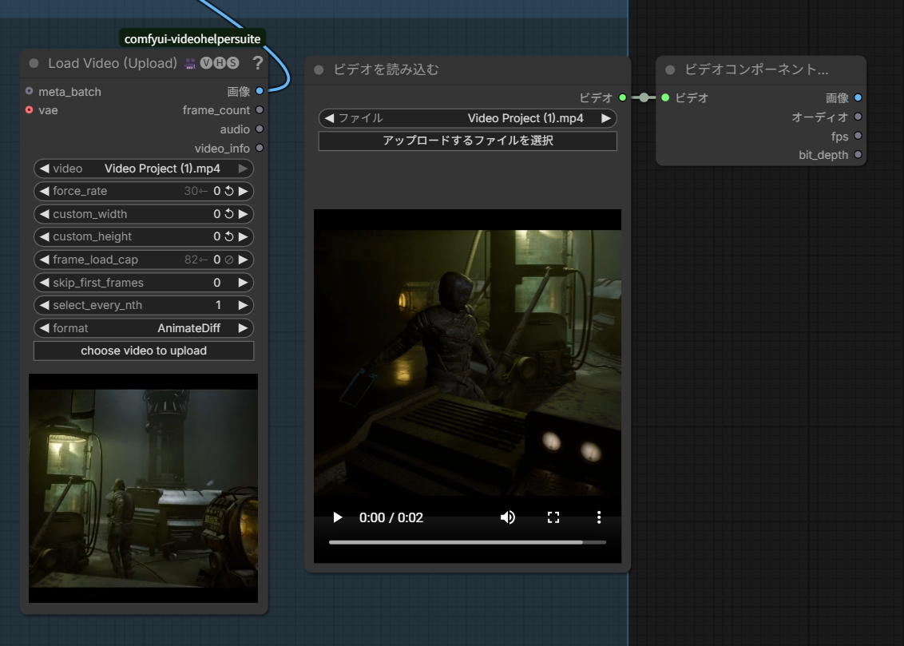Select next video with right arrow
Screen dimensions: 904x646
point(244,168)
